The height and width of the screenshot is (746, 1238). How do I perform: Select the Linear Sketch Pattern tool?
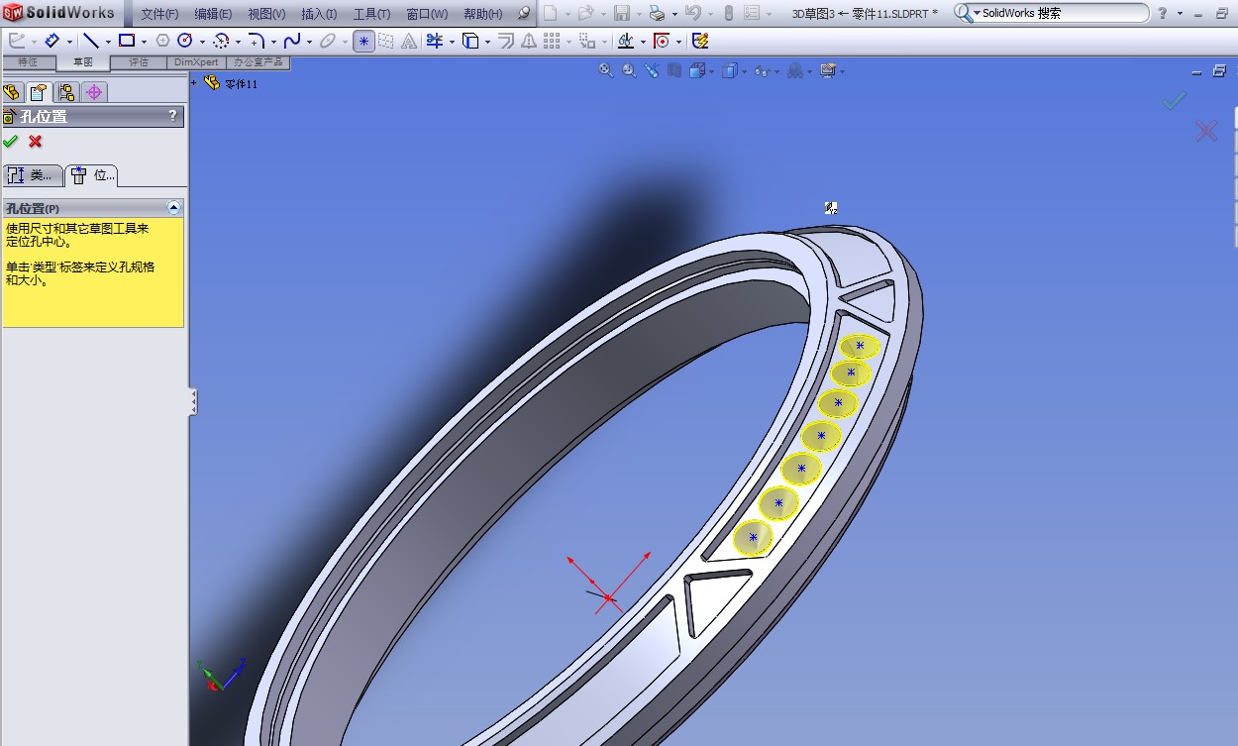point(552,41)
